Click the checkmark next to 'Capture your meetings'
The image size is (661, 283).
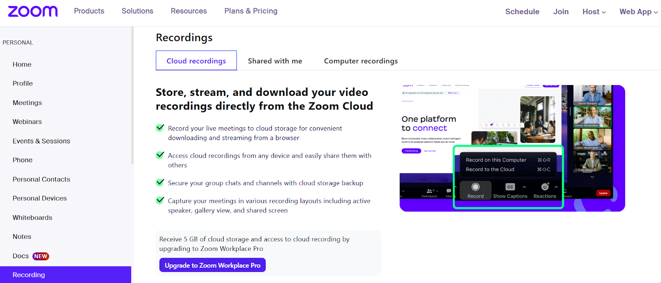[160, 200]
